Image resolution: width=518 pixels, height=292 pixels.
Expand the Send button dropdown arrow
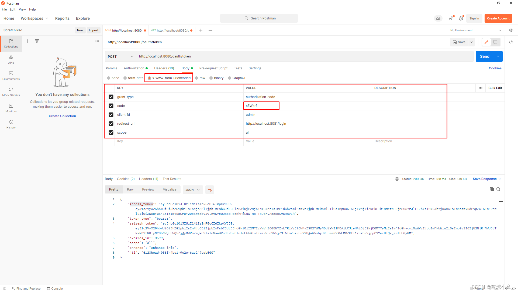(498, 56)
